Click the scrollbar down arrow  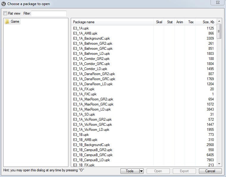219,164
